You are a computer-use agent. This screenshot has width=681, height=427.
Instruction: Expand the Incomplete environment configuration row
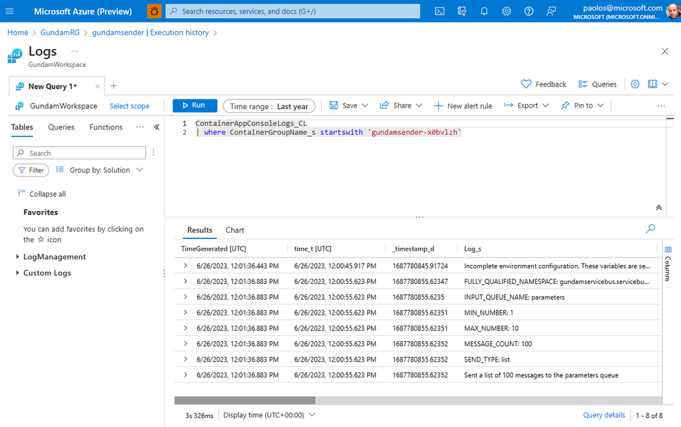[x=185, y=266]
